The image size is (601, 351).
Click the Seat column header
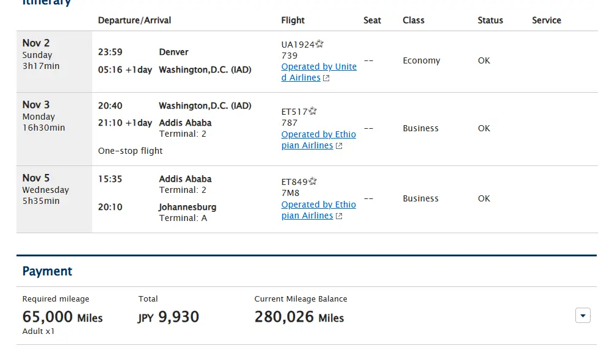pyautogui.click(x=372, y=20)
